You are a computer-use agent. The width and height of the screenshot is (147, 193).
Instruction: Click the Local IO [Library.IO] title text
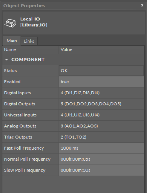[34, 22]
